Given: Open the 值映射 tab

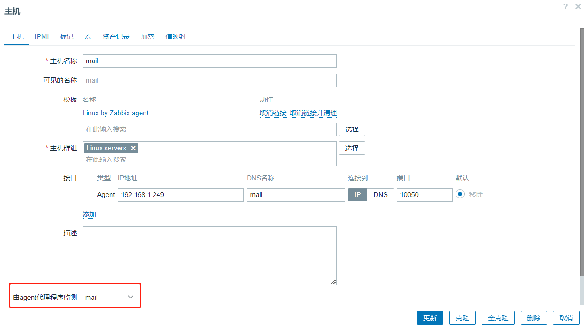Looking at the screenshot, I should click(x=176, y=37).
